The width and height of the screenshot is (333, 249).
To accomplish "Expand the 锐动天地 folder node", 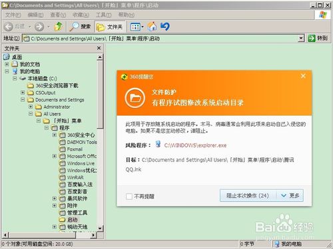I will 55,226.
